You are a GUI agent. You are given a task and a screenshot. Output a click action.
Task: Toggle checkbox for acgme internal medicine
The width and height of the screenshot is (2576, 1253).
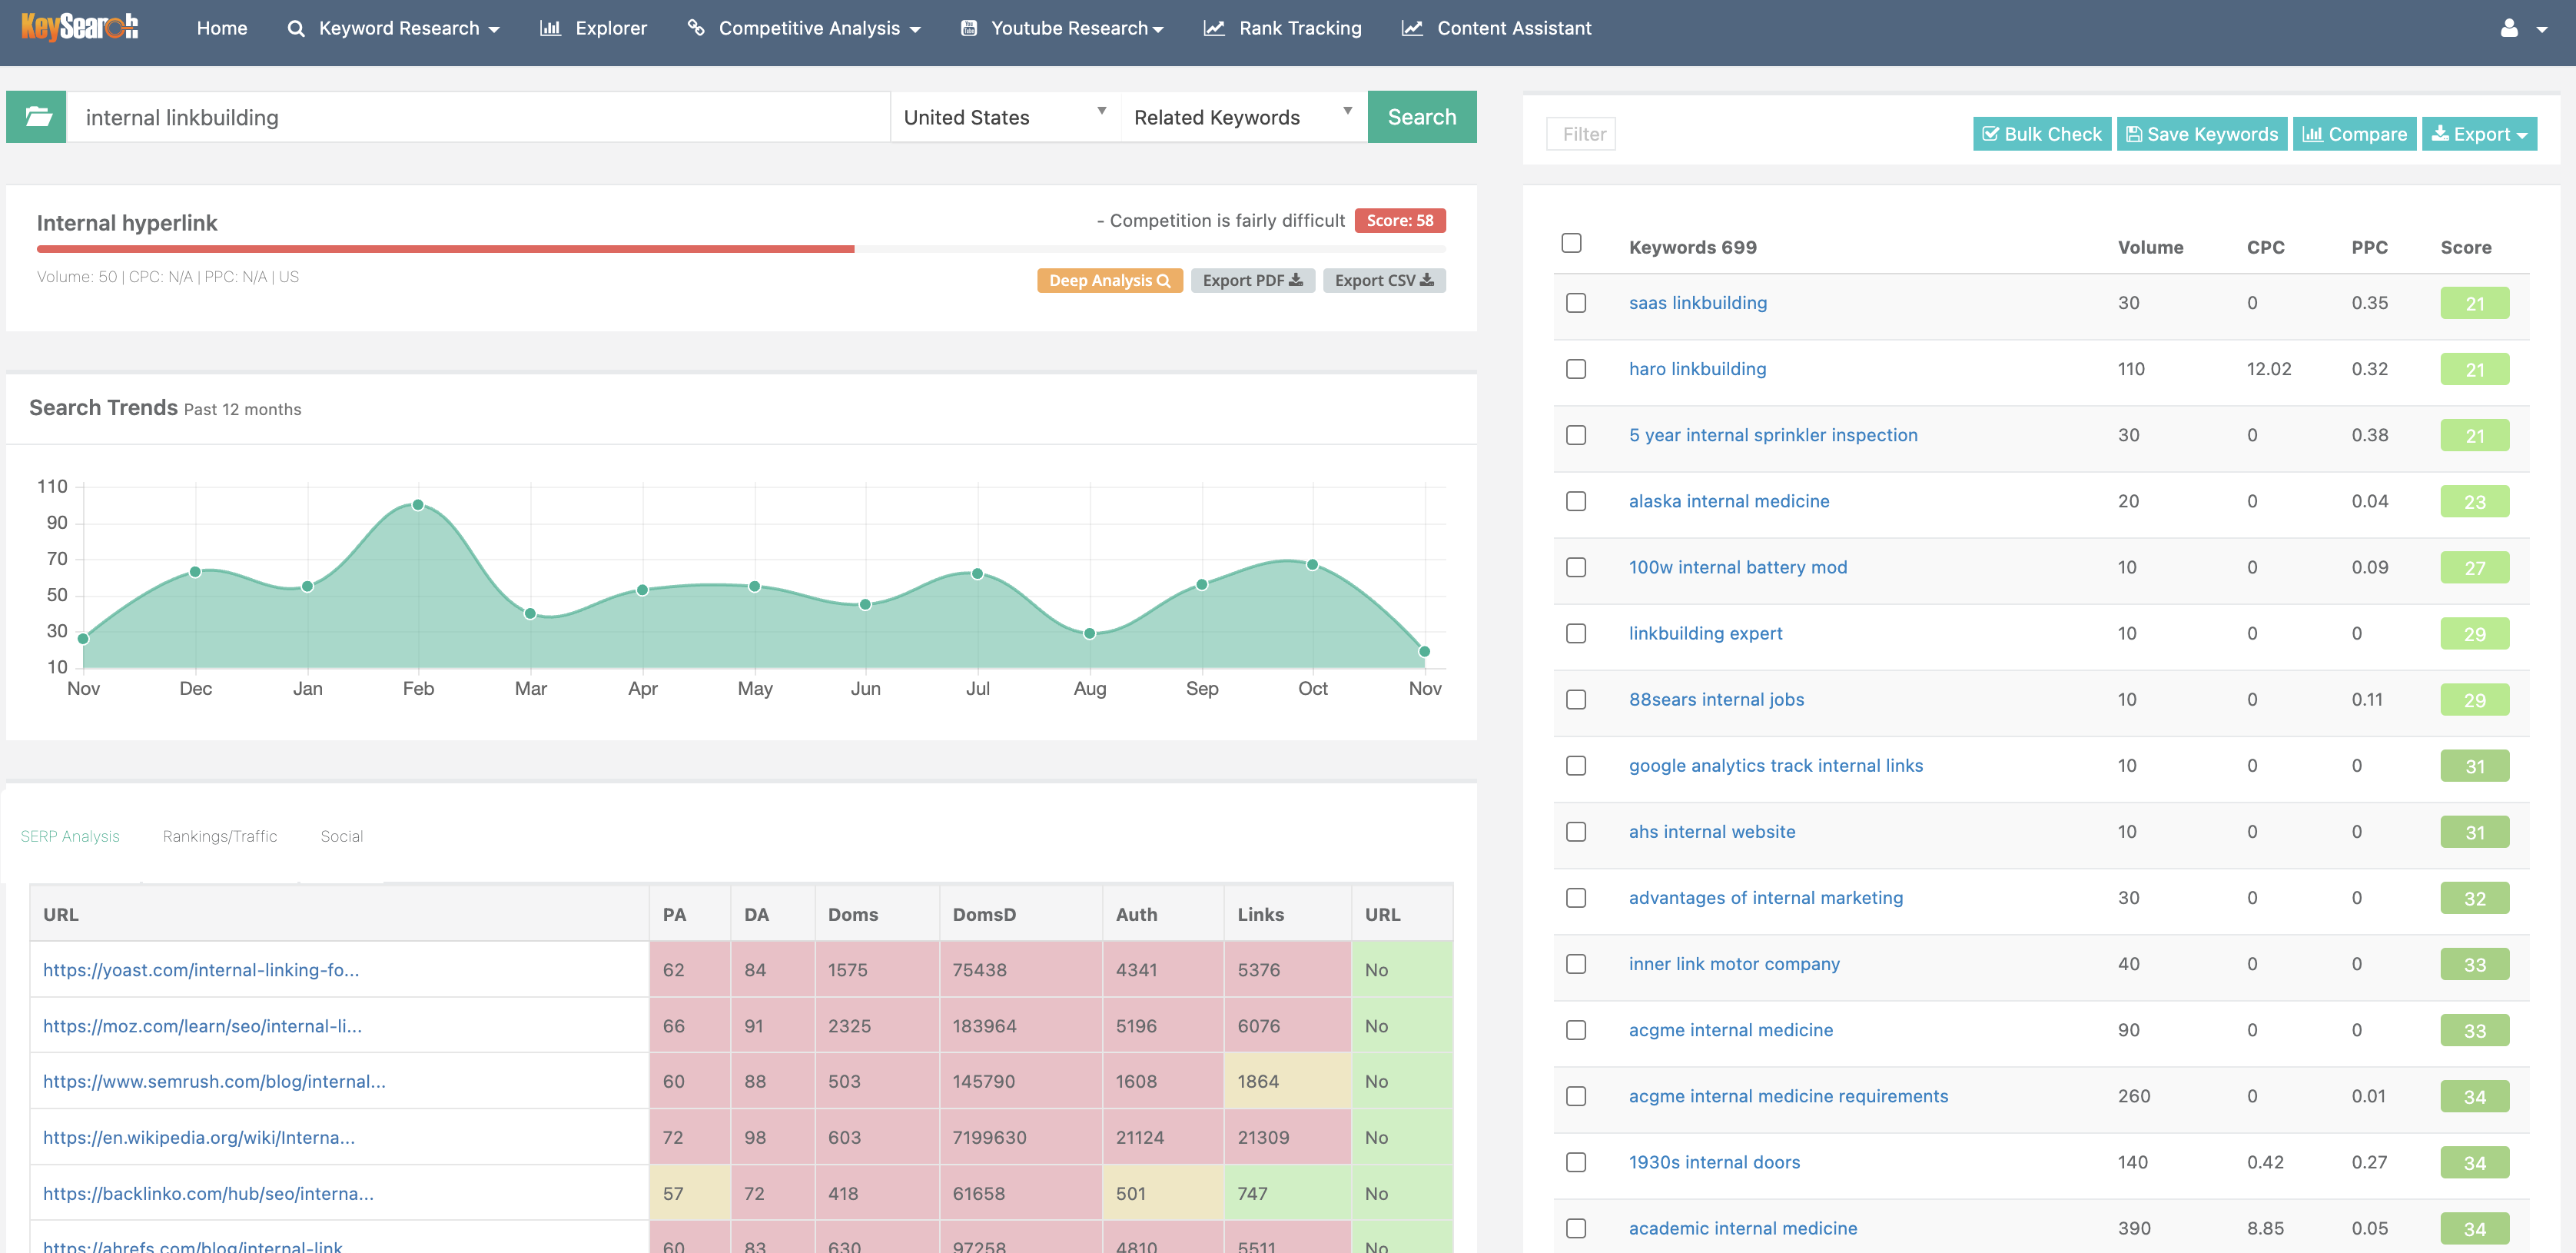click(1574, 1029)
